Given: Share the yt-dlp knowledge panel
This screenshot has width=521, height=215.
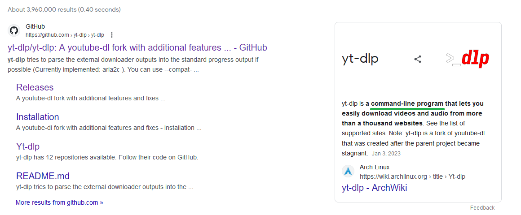Looking at the screenshot, I should pyautogui.click(x=418, y=59).
